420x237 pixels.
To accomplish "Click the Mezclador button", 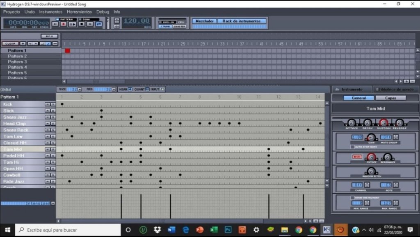I will tap(204, 21).
